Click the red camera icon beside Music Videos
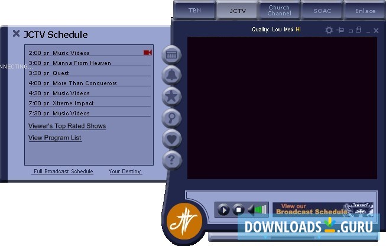 (x=148, y=53)
